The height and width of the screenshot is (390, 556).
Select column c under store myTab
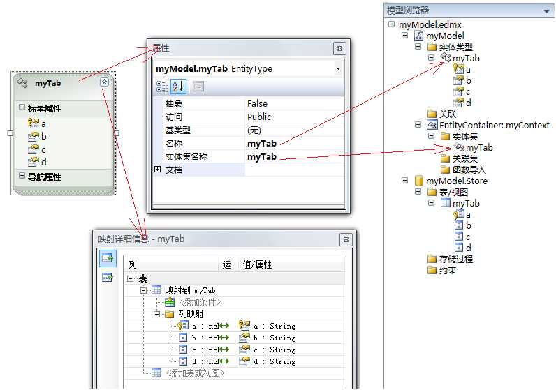pos(462,237)
